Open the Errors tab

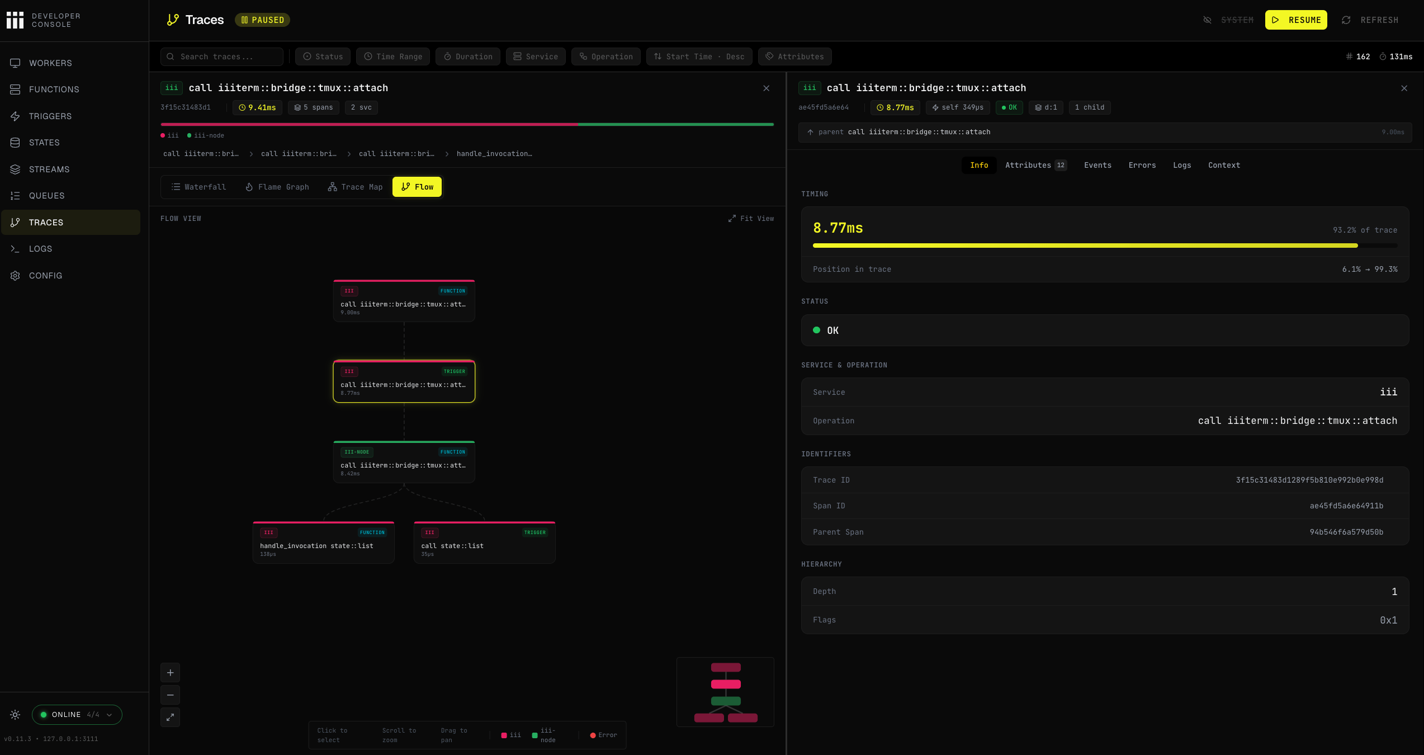(x=1142, y=165)
